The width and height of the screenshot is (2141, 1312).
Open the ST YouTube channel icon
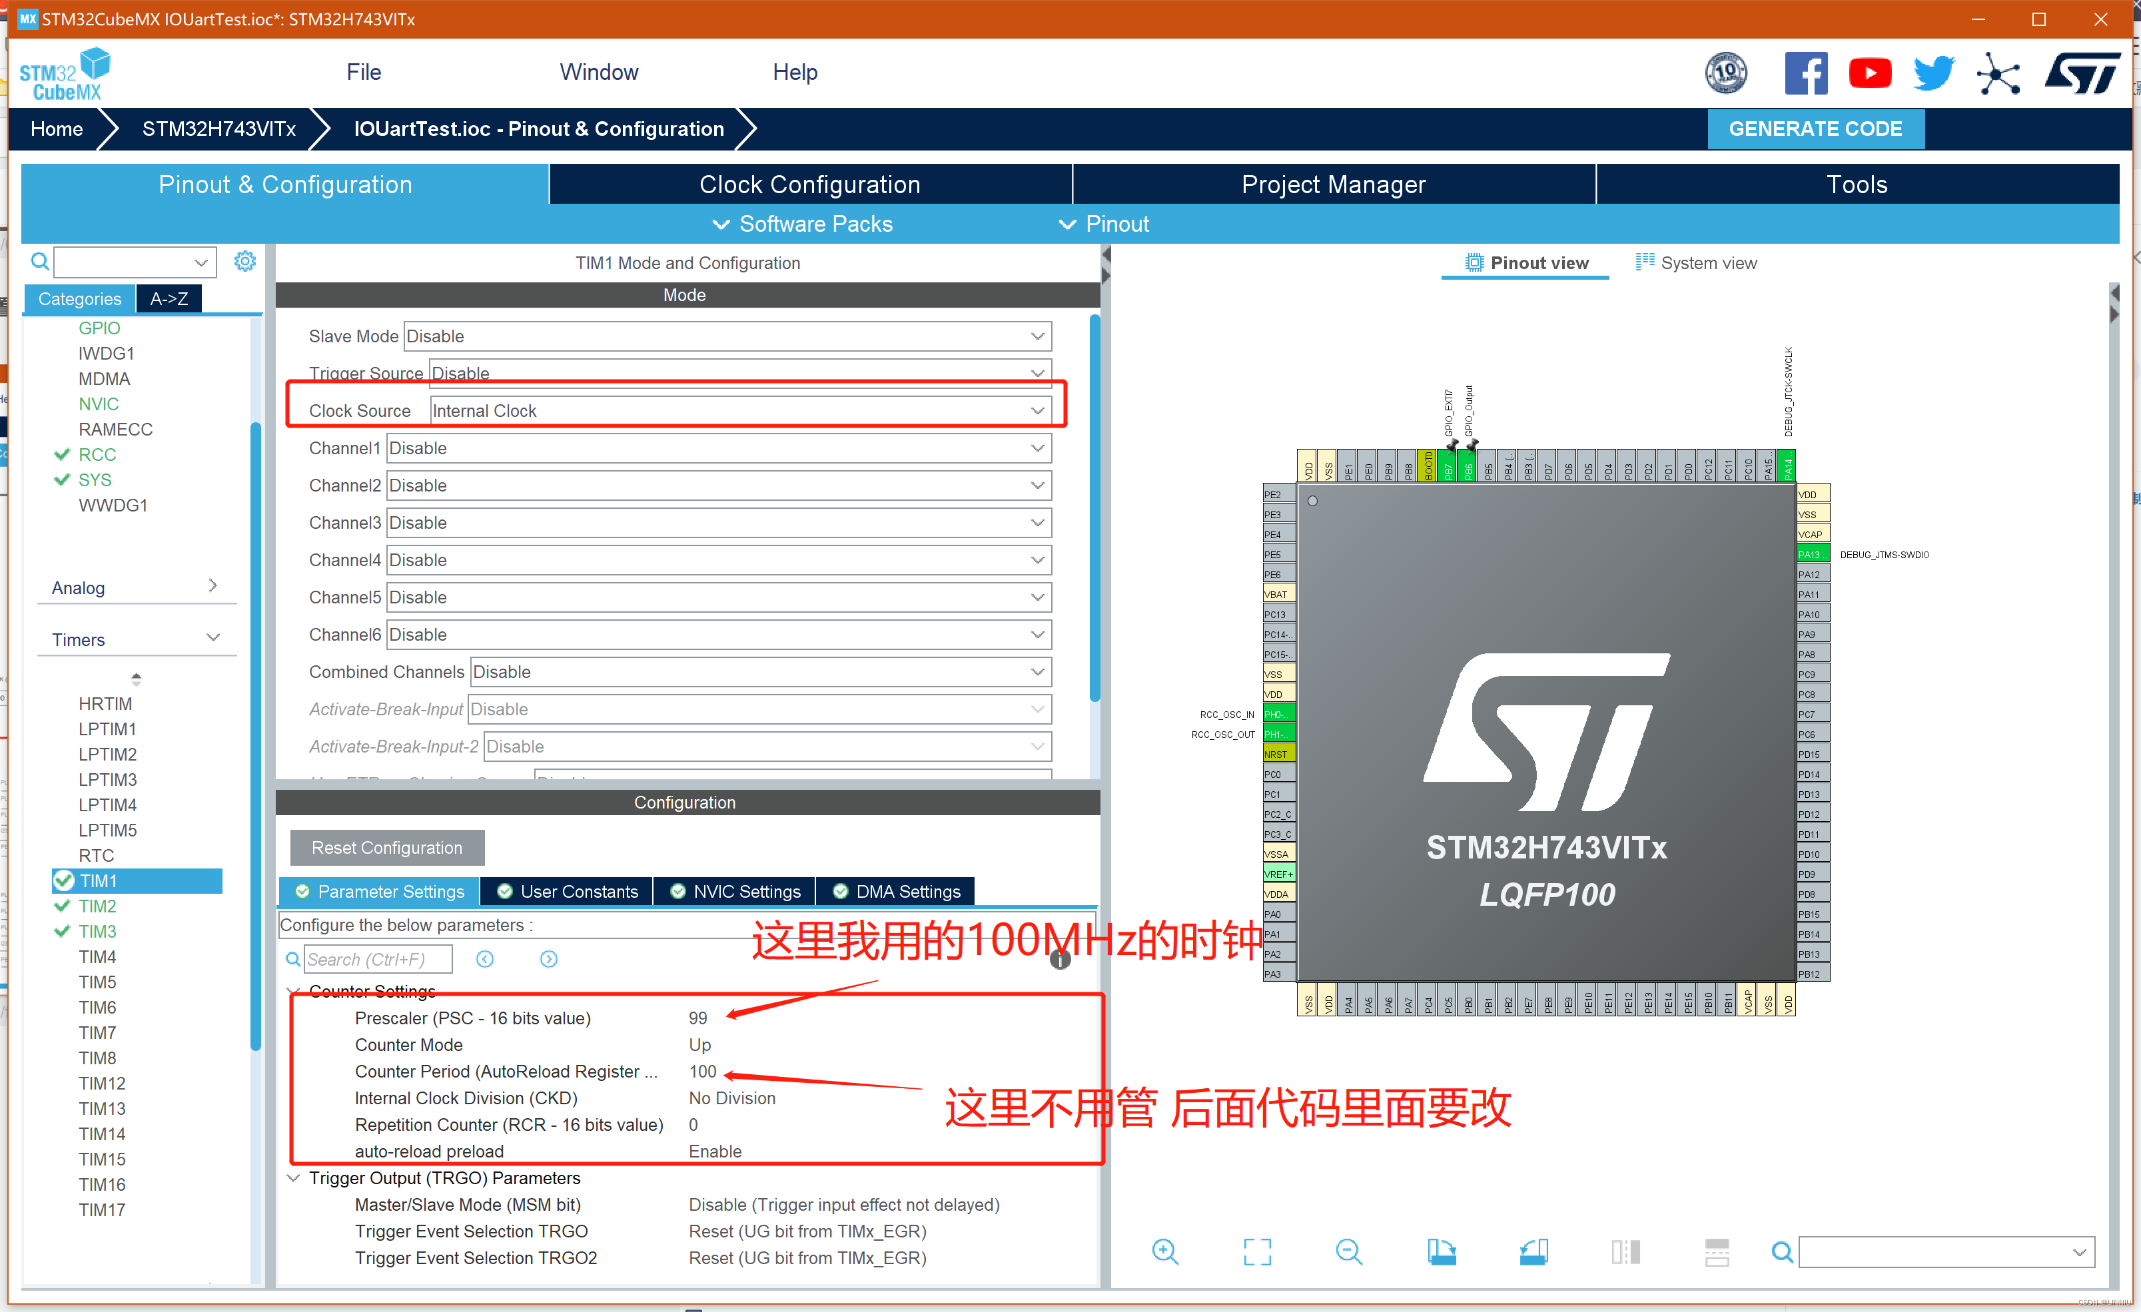[x=1870, y=74]
